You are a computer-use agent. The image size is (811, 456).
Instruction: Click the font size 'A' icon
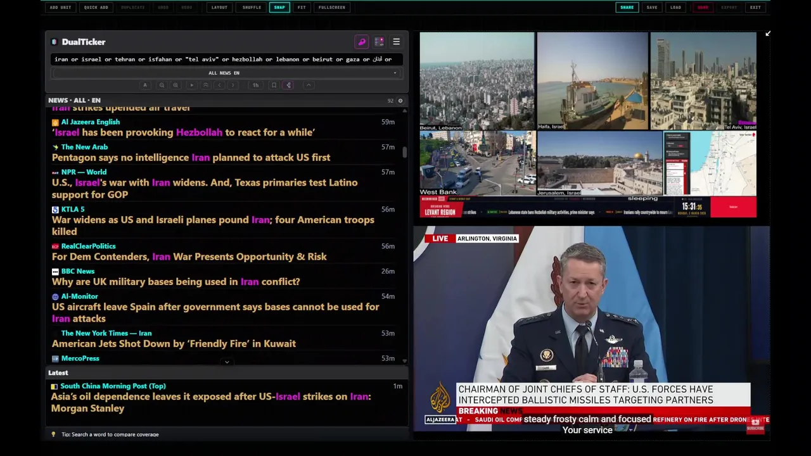(145, 85)
